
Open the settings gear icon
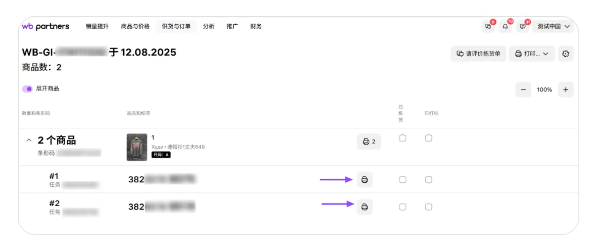(x=565, y=54)
